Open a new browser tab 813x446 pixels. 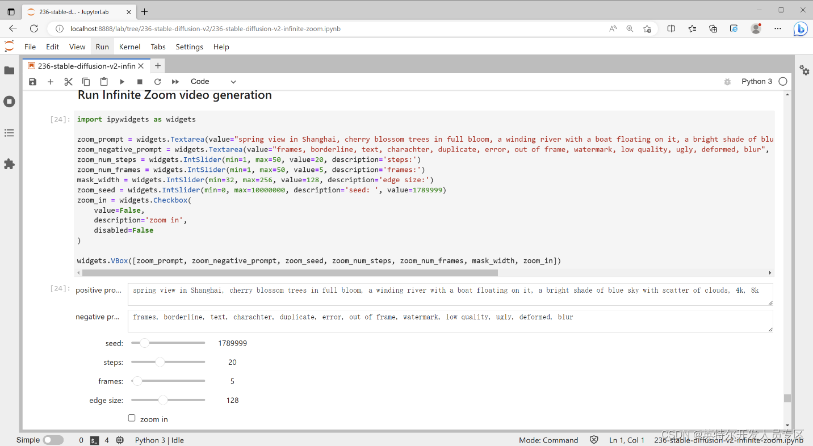click(144, 11)
